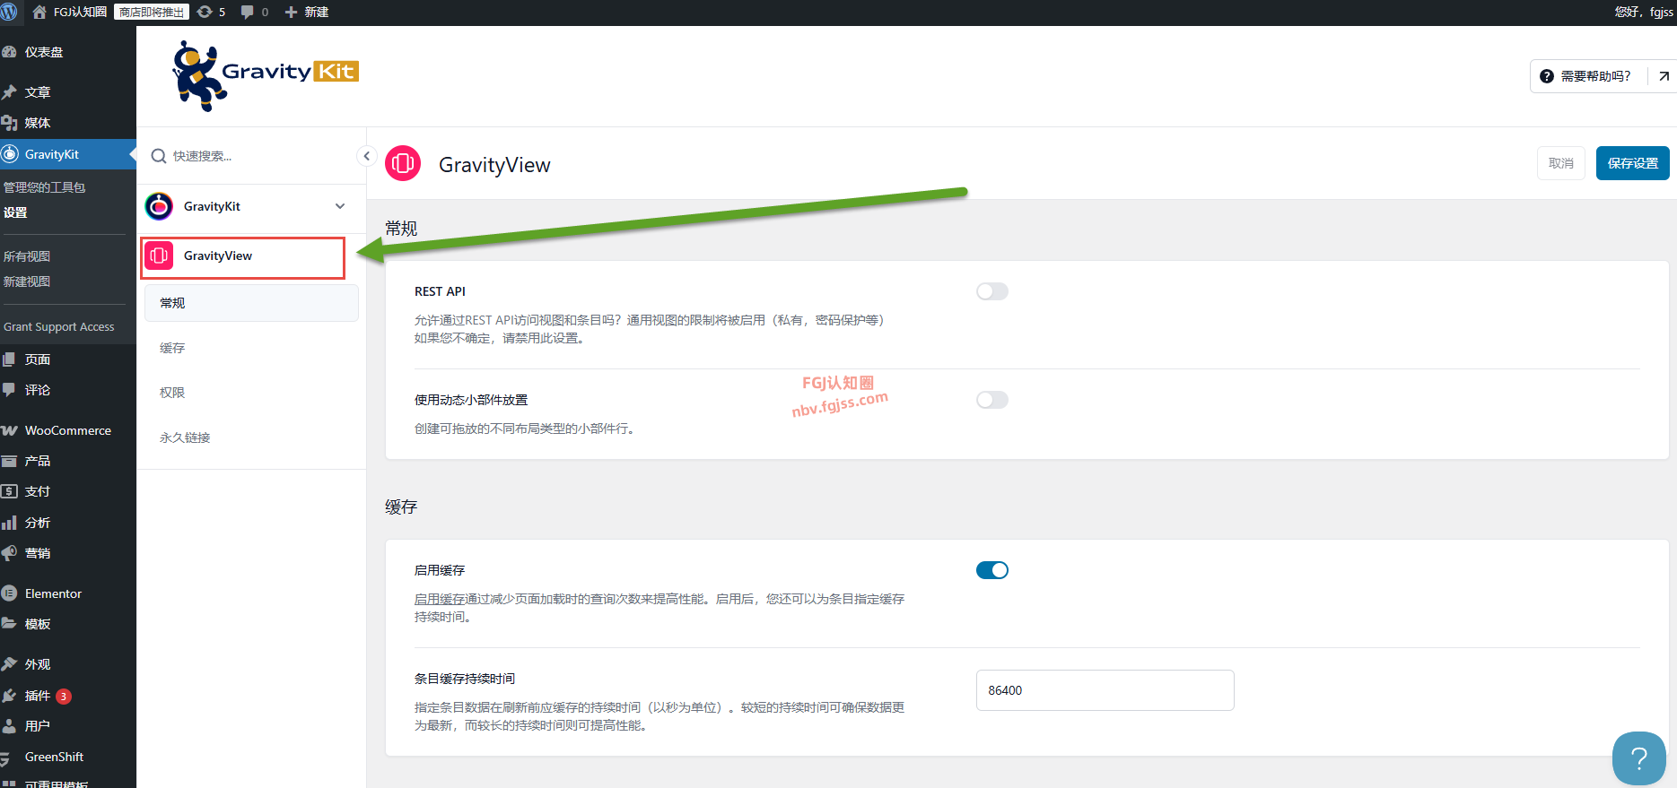Open the round question-mark help widget

click(x=1638, y=758)
